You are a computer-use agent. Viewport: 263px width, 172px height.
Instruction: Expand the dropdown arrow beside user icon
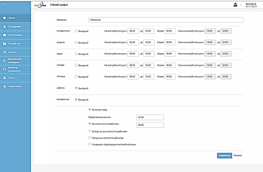click(x=241, y=5)
